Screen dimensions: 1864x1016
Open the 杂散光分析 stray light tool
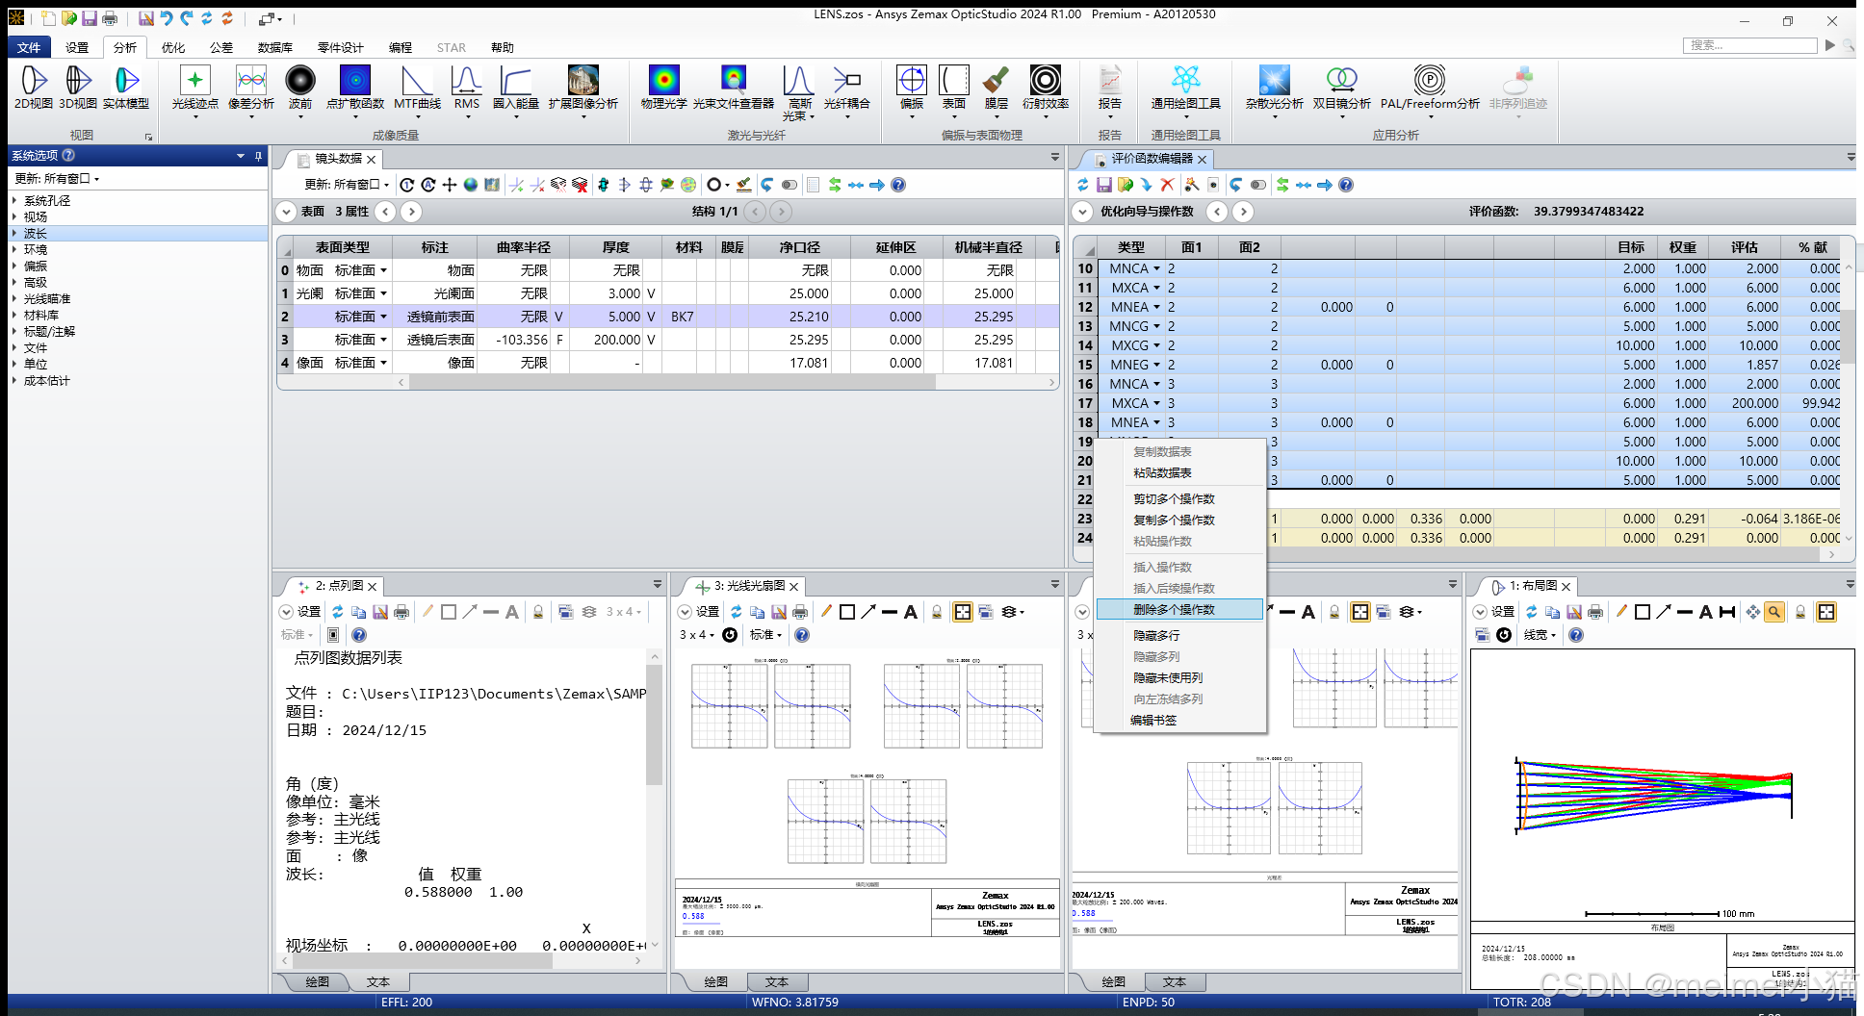click(x=1275, y=91)
